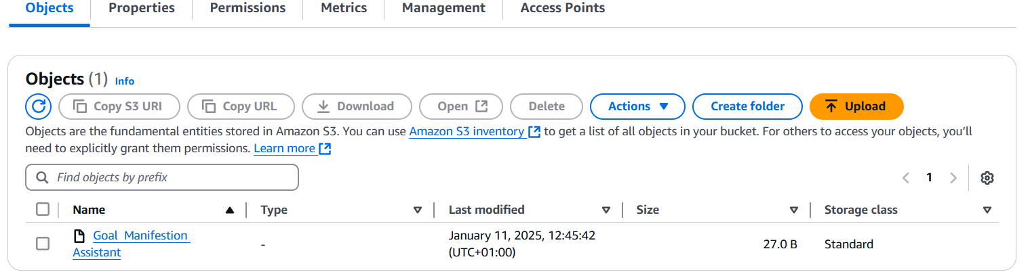Go to the previous page with the left chevron
Viewport: 1030px width, 272px height.
pyautogui.click(x=906, y=178)
